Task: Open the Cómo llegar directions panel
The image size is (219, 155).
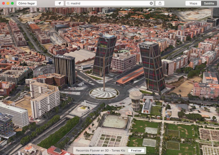Action: 27,3
